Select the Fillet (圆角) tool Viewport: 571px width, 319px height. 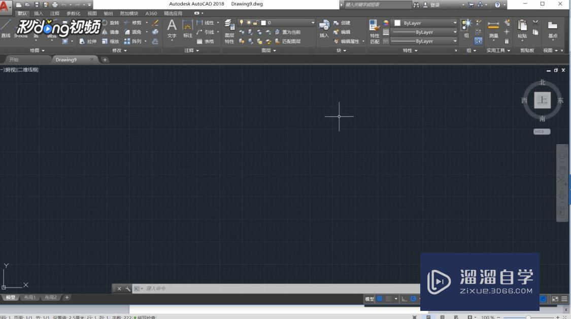133,32
